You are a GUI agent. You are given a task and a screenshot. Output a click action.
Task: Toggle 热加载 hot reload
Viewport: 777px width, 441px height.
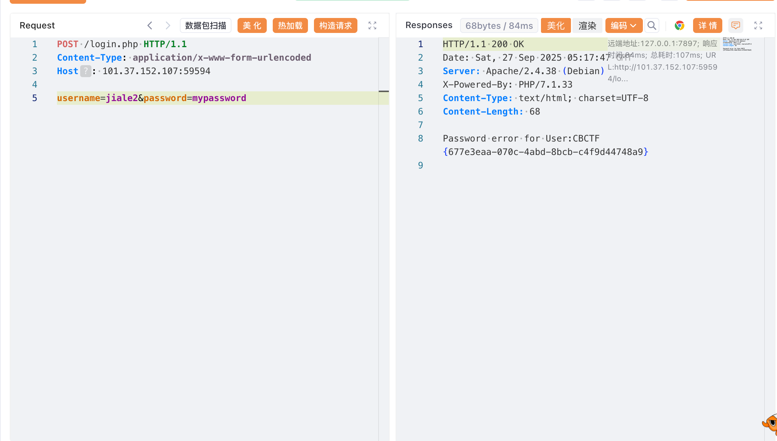pos(290,25)
